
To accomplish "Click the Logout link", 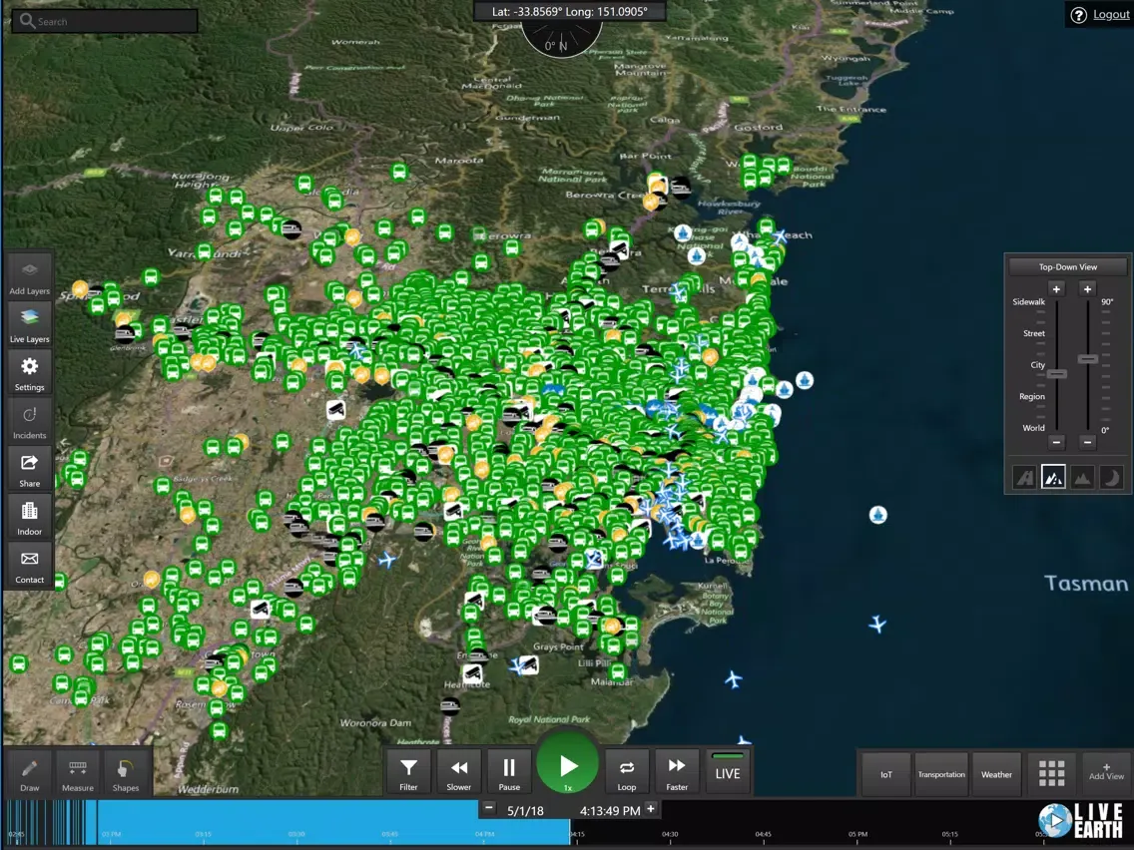I will click(x=1111, y=14).
